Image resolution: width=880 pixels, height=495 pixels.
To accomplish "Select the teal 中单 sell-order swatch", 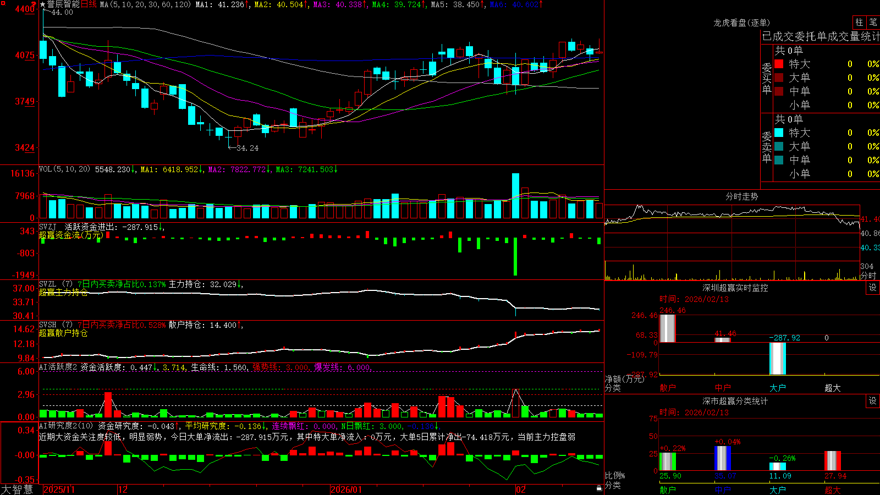I will pyautogui.click(x=779, y=160).
